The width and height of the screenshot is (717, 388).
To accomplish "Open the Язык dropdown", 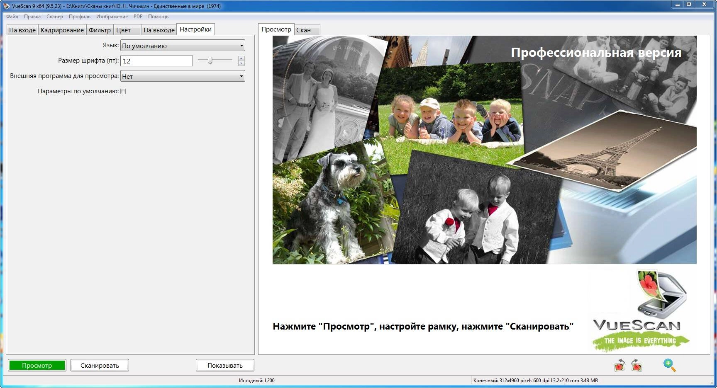I will pyautogui.click(x=183, y=46).
